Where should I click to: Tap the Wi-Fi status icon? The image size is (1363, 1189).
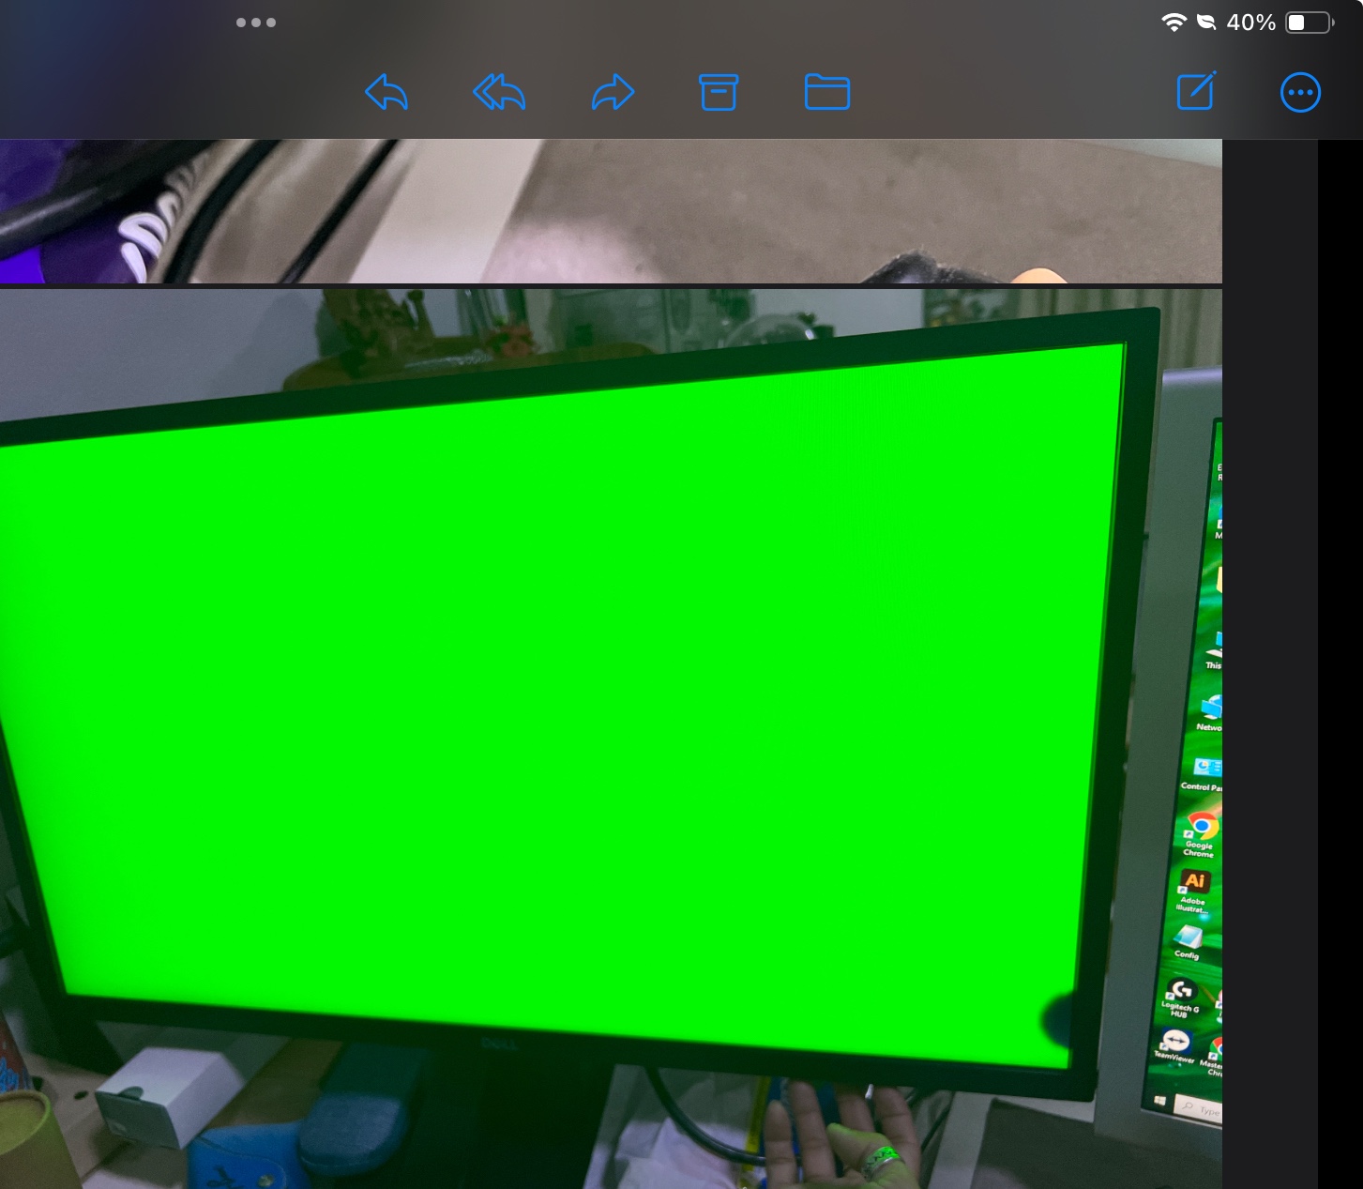coord(1174,23)
